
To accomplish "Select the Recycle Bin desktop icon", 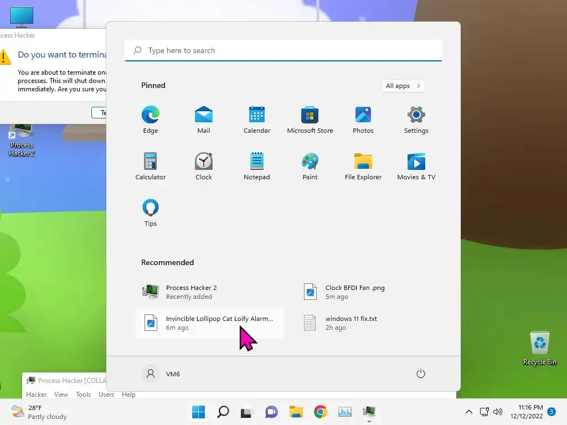I will coord(540,349).
